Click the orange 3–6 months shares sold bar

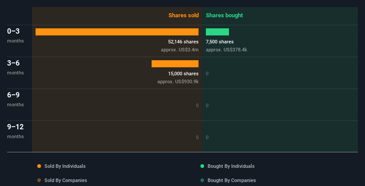(x=175, y=64)
